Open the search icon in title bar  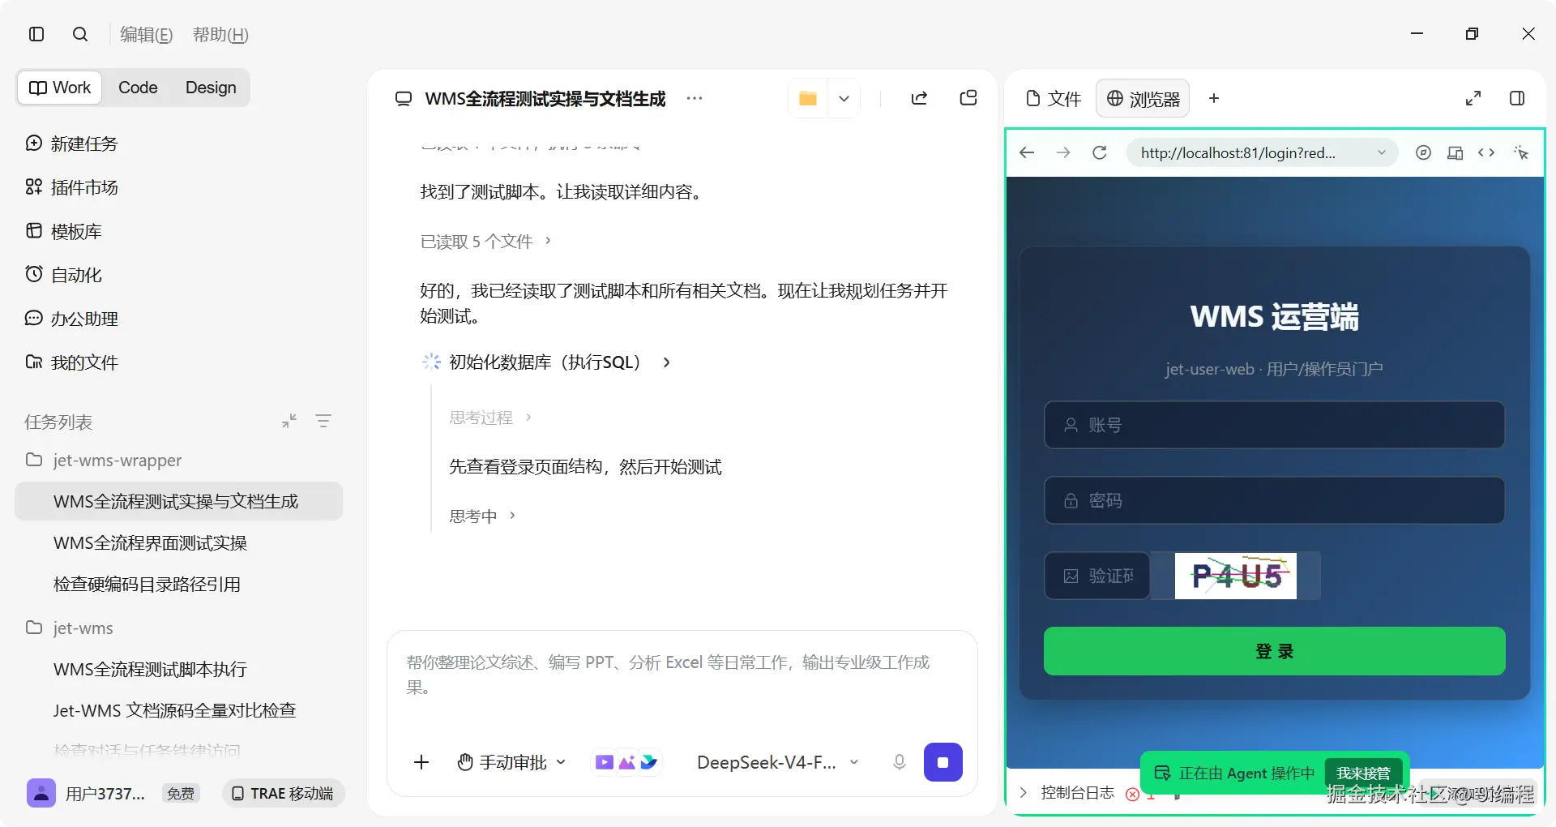79,34
